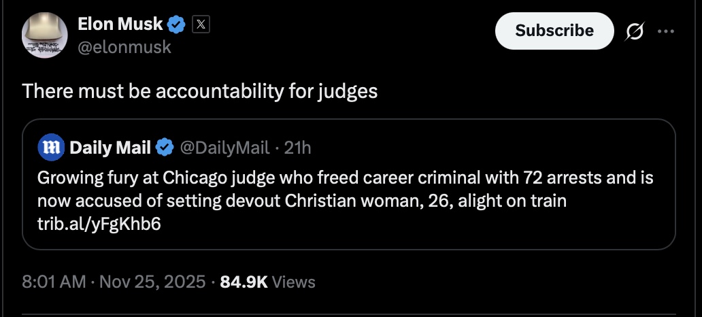Click the 84.9K view count
702x317 pixels.
coord(243,282)
